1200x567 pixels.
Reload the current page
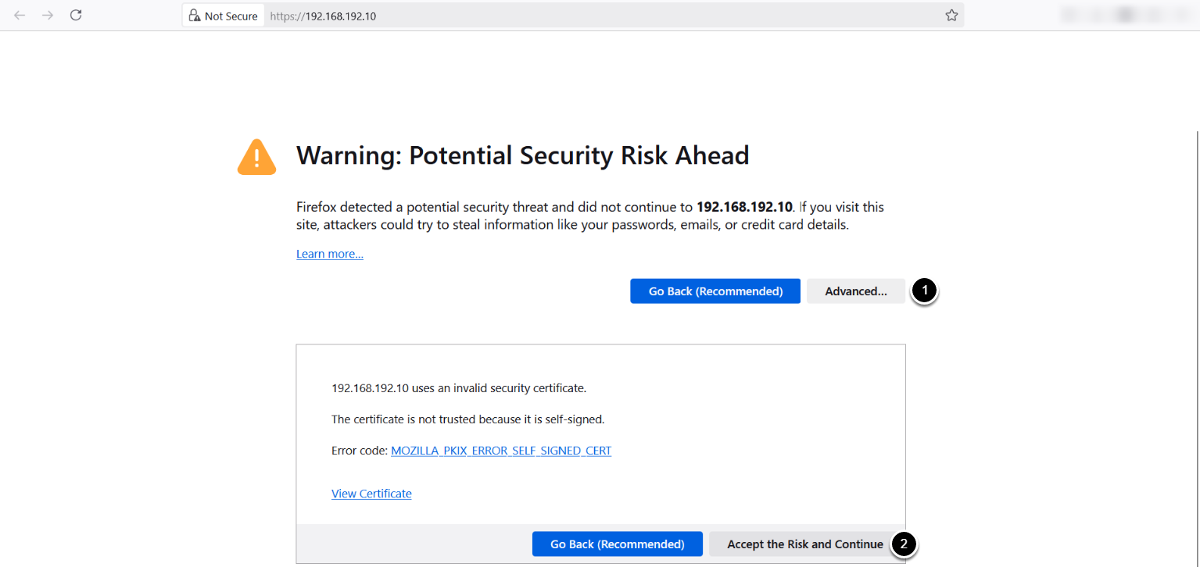point(76,16)
